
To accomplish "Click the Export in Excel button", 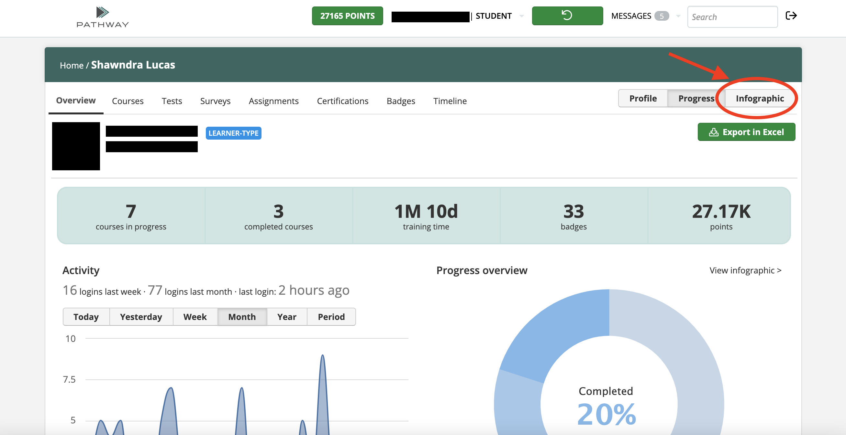I will (x=746, y=132).
